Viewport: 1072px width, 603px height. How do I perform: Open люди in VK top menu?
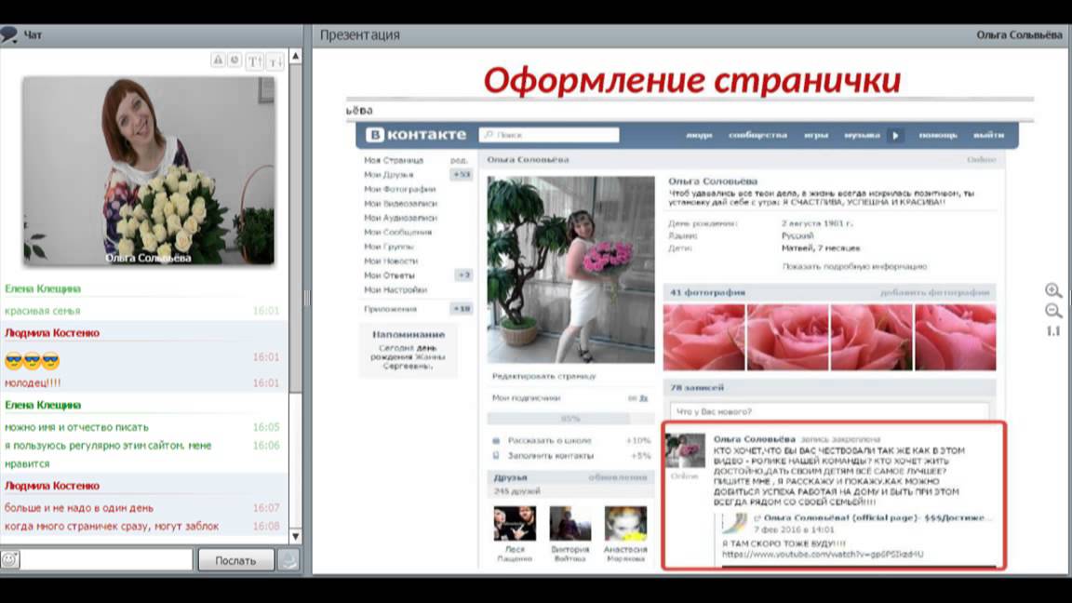pos(699,135)
